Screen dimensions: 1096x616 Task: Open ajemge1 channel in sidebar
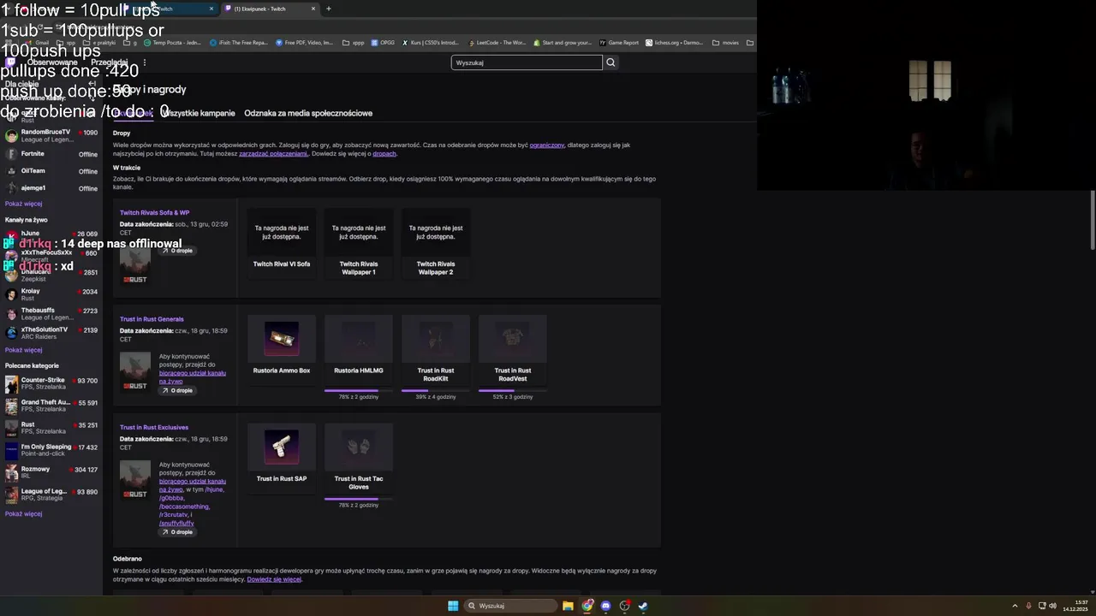[51, 188]
